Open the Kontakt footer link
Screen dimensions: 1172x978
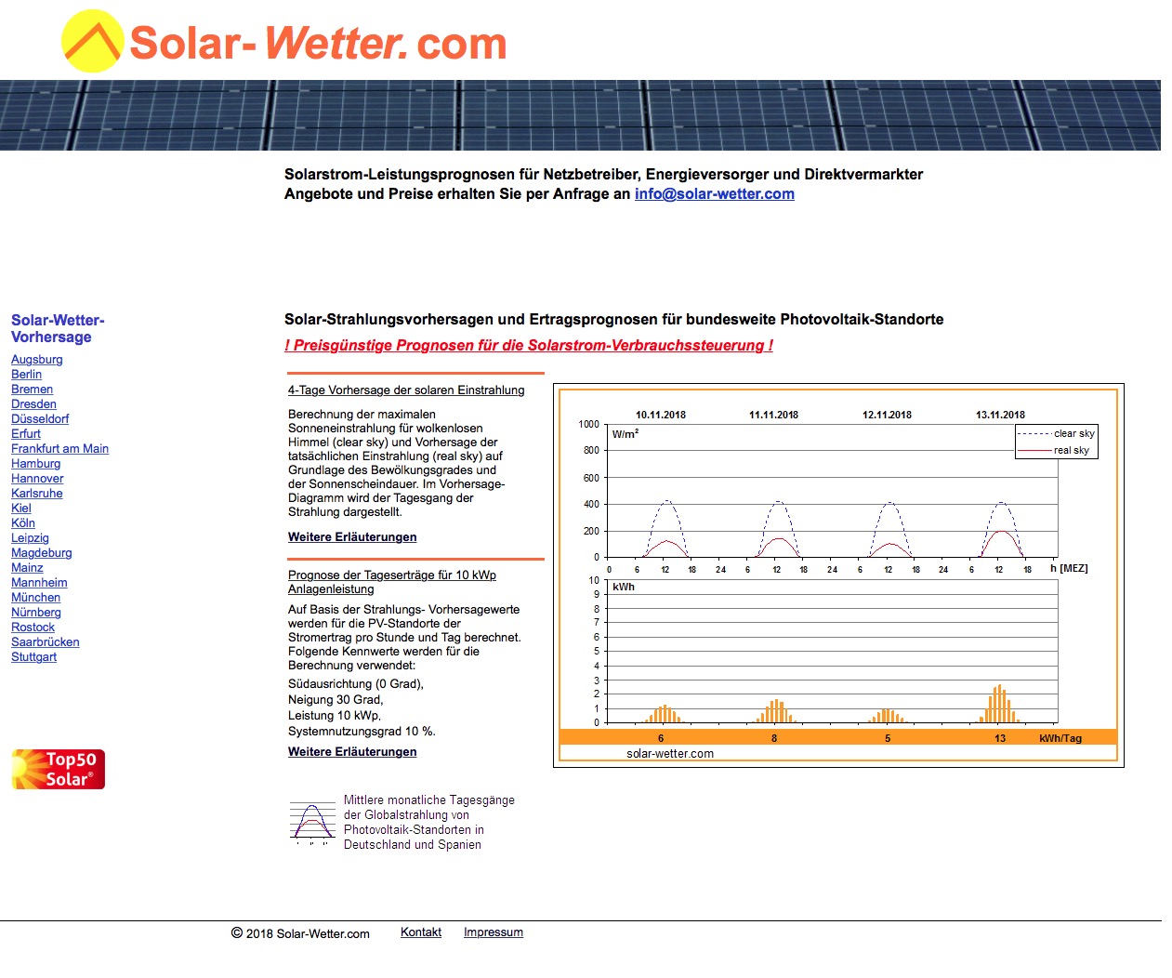point(421,932)
